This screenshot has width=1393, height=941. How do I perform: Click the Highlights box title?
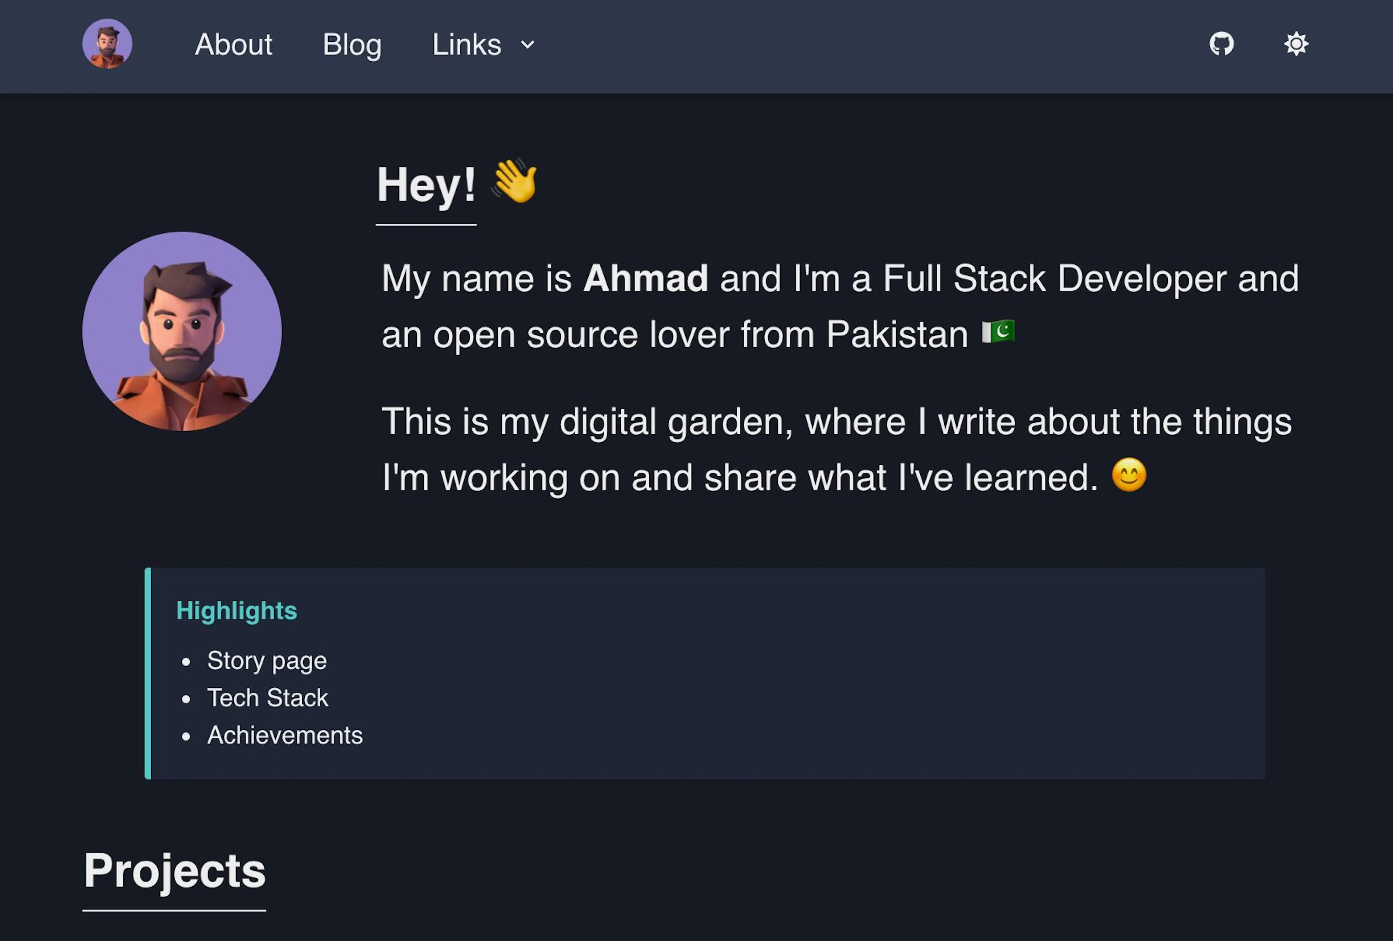pos(237,610)
